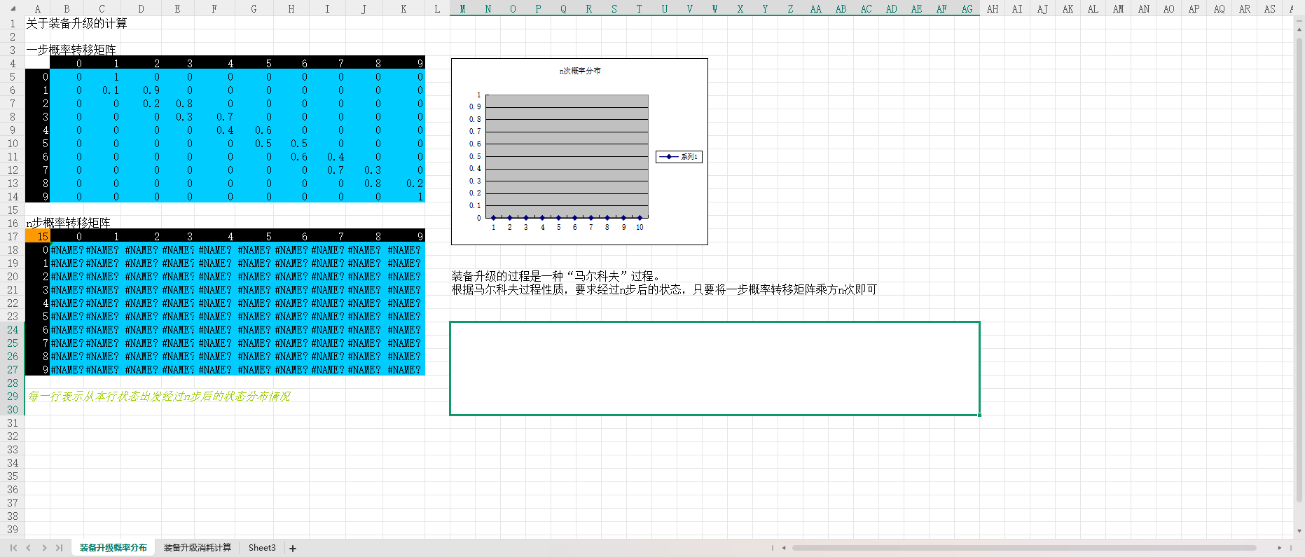Go to next sheet arrow

44,548
